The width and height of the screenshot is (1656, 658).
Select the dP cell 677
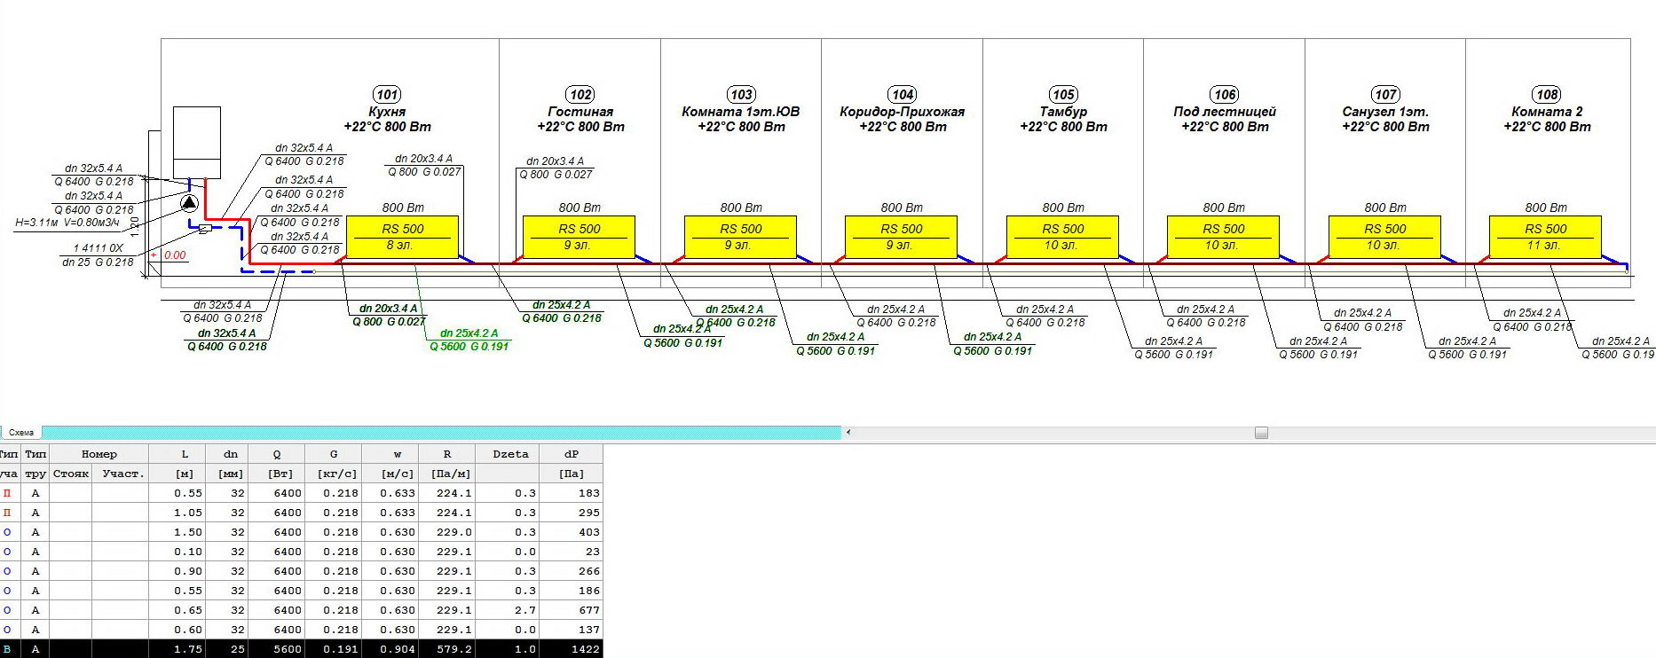[x=572, y=610]
